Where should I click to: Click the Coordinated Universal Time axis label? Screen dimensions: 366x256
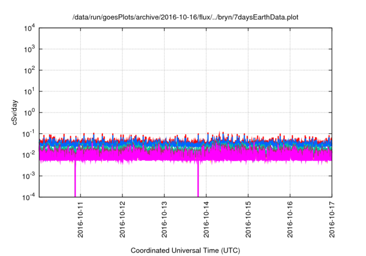185,250
